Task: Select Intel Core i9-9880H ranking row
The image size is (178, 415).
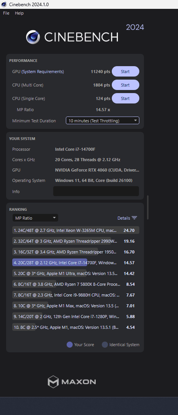Action: coord(76,295)
